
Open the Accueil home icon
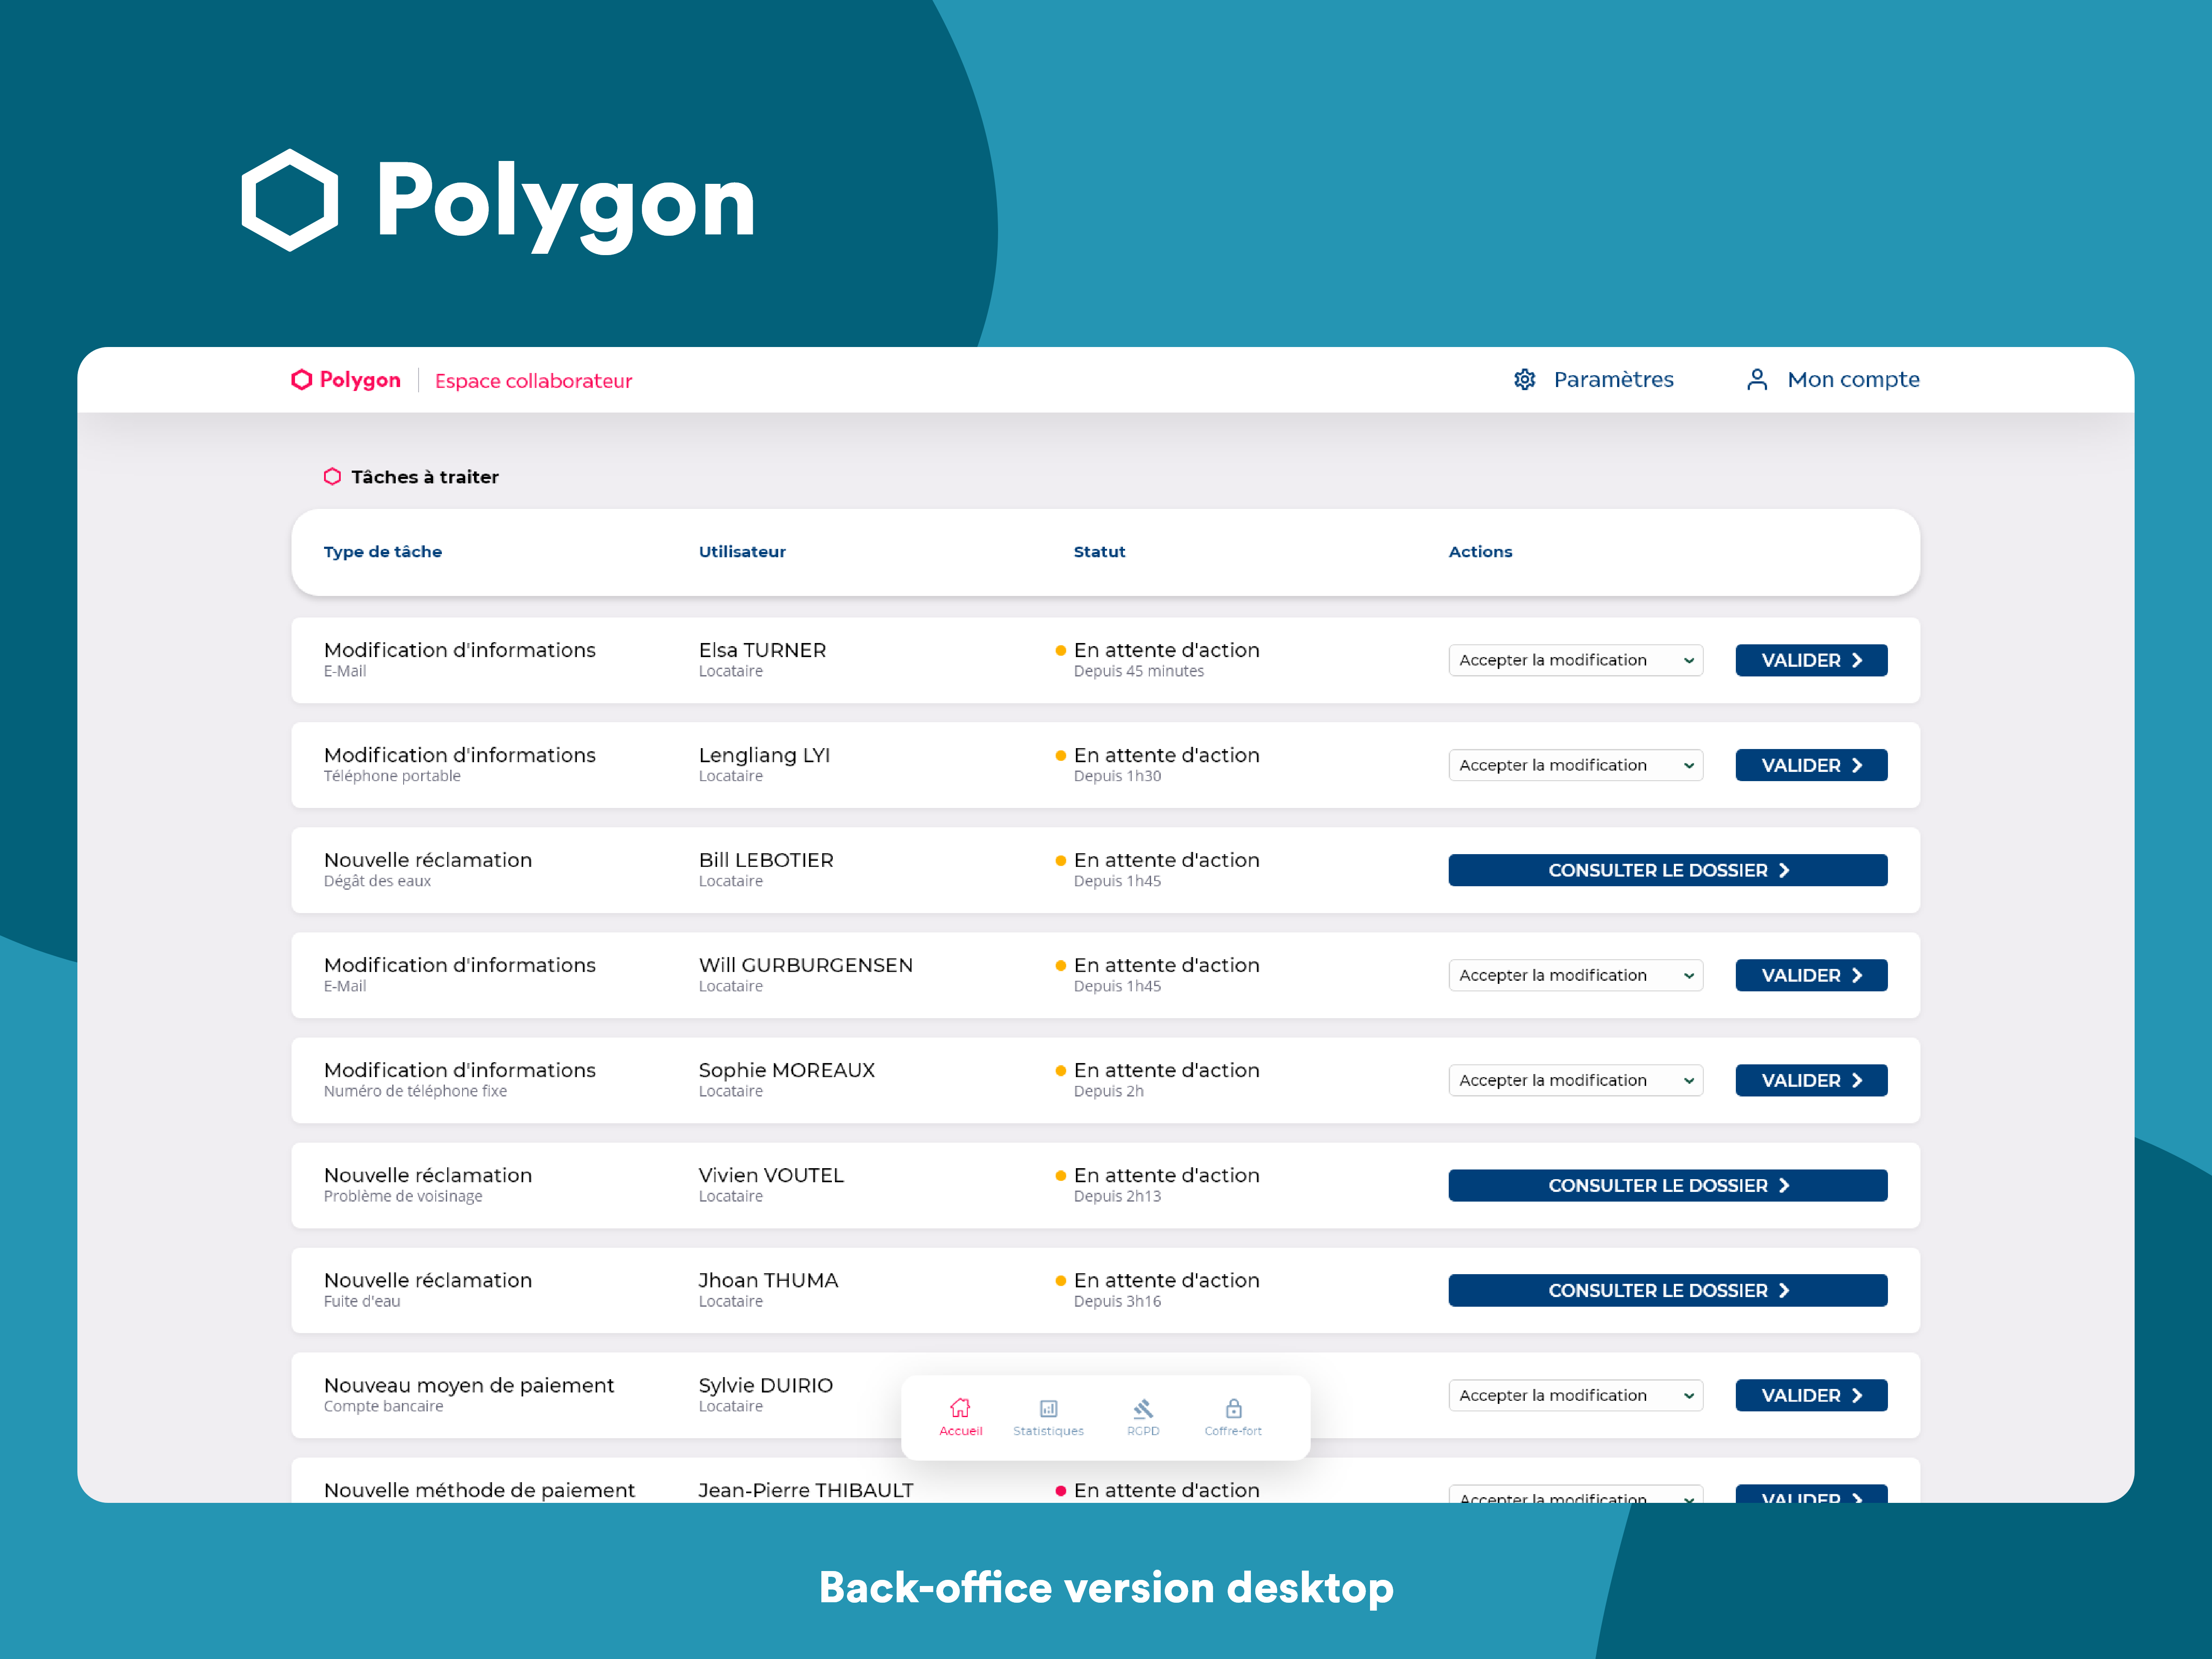960,1408
